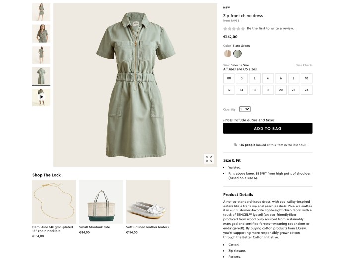Click the people-viewed info icon

tap(235, 145)
